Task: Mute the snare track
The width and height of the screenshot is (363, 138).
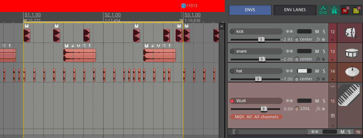Action: click(x=317, y=51)
